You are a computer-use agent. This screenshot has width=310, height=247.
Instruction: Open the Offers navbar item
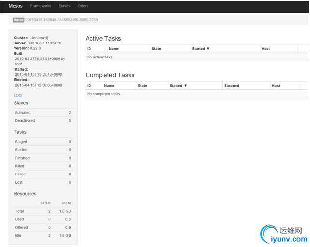[83, 6]
